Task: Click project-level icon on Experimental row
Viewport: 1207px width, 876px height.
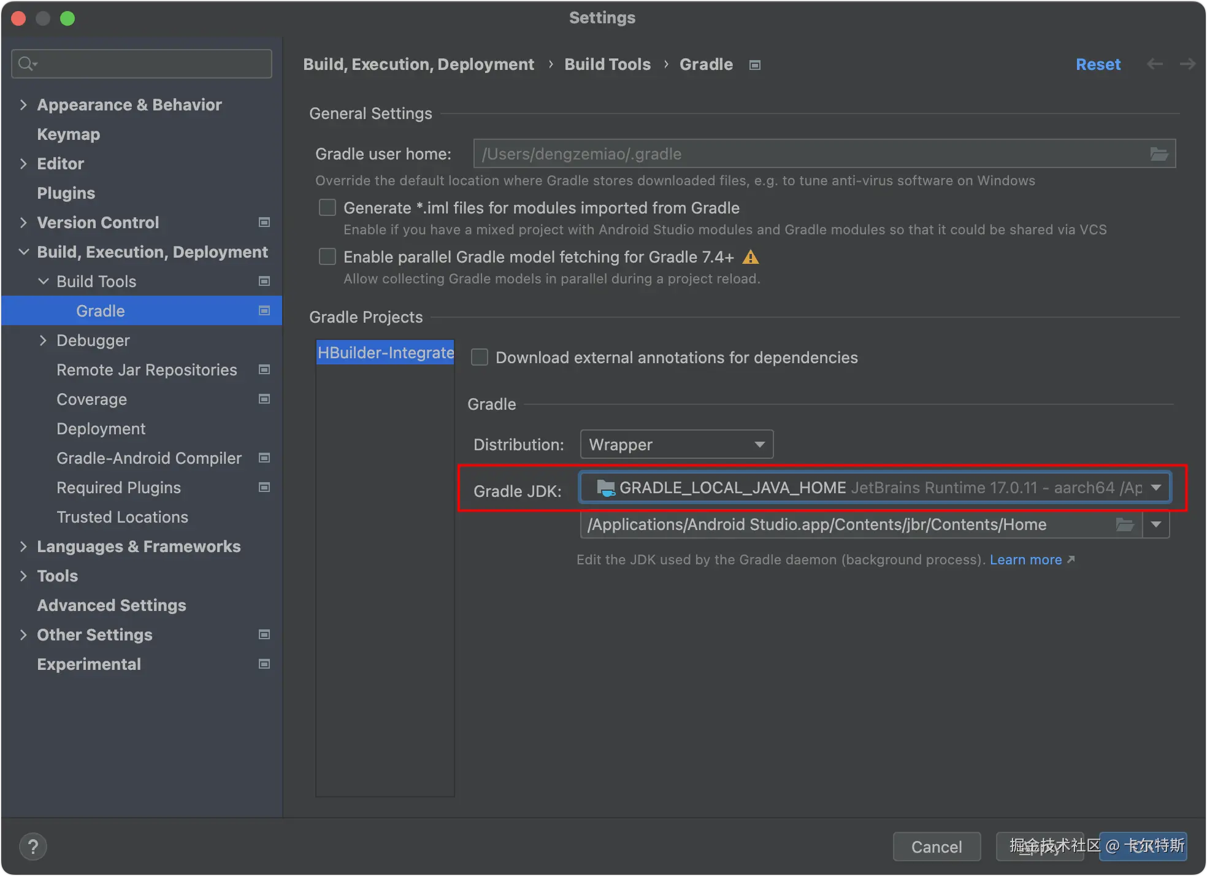Action: point(264,664)
